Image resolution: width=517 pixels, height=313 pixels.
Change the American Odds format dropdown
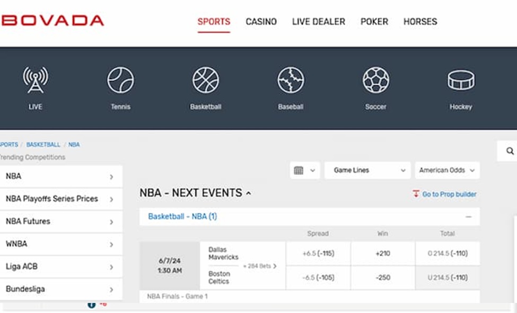(447, 170)
